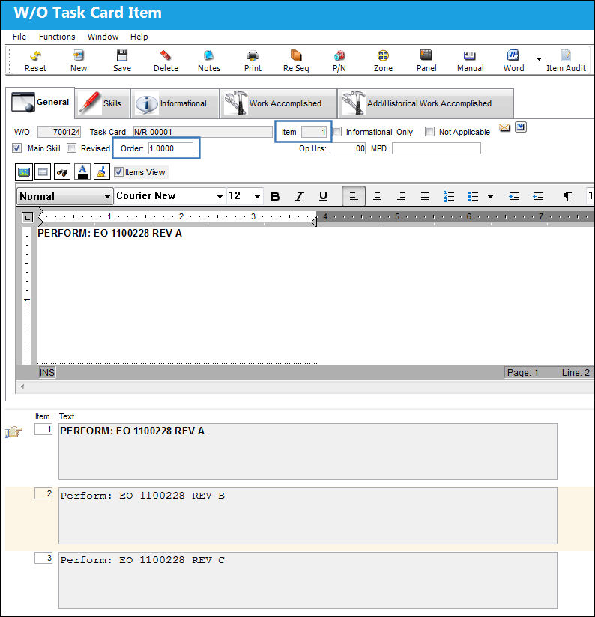Select item 2 text REV B
This screenshot has width=595, height=617.
tap(308, 516)
